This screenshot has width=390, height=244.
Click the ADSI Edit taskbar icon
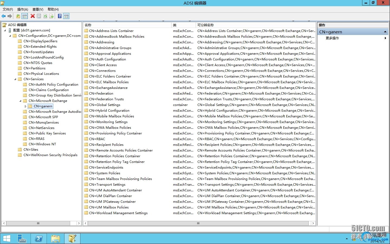pyautogui.click(x=72, y=239)
